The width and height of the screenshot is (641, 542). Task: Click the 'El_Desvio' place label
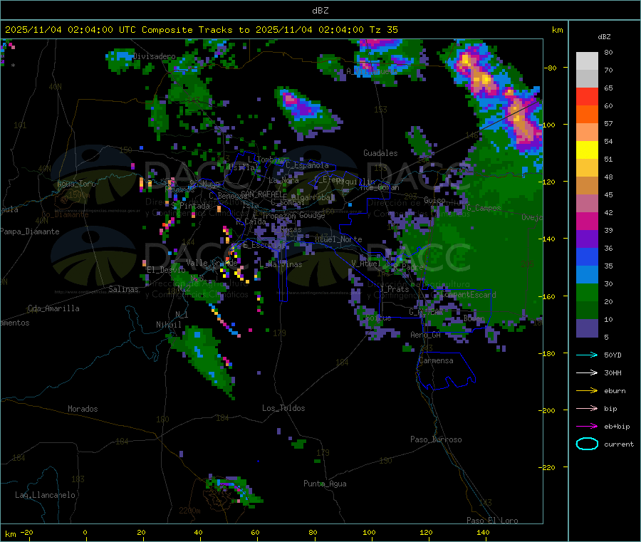click(x=166, y=270)
